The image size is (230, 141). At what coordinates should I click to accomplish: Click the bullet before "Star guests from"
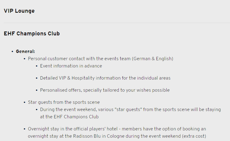25,102
